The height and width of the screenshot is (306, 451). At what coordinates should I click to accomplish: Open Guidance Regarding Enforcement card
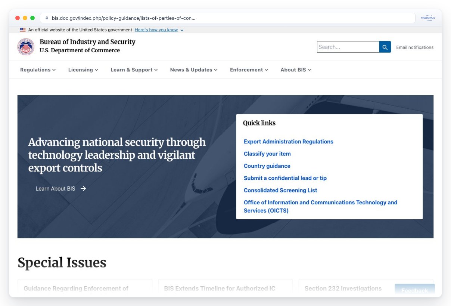point(85,288)
